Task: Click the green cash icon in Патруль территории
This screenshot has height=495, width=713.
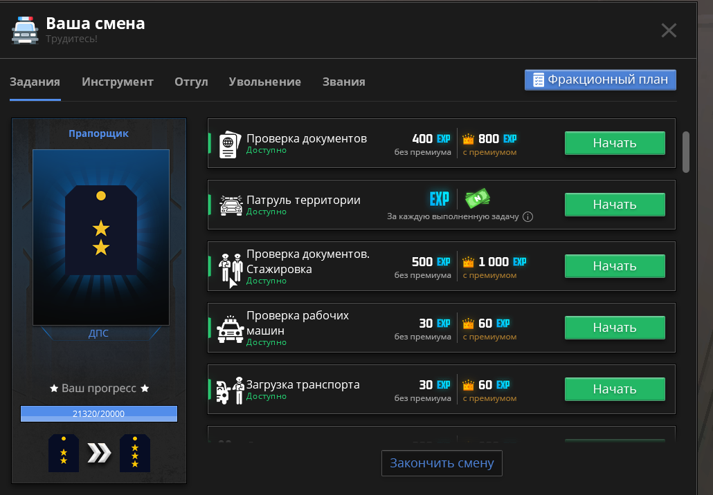Action: [x=477, y=198]
